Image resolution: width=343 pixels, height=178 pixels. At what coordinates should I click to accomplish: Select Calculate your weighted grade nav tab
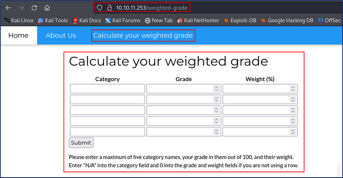tap(143, 35)
